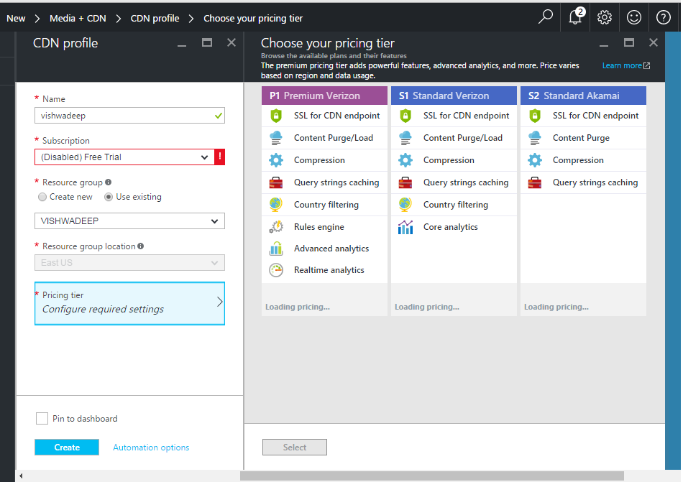The width and height of the screenshot is (683, 482).
Task: Check the Pin to dashboard checkbox
Action: (42, 419)
